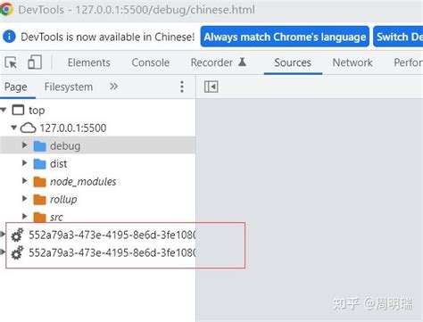Click the orange rollup folder icon
This screenshot has height=322, width=423.
click(39, 200)
